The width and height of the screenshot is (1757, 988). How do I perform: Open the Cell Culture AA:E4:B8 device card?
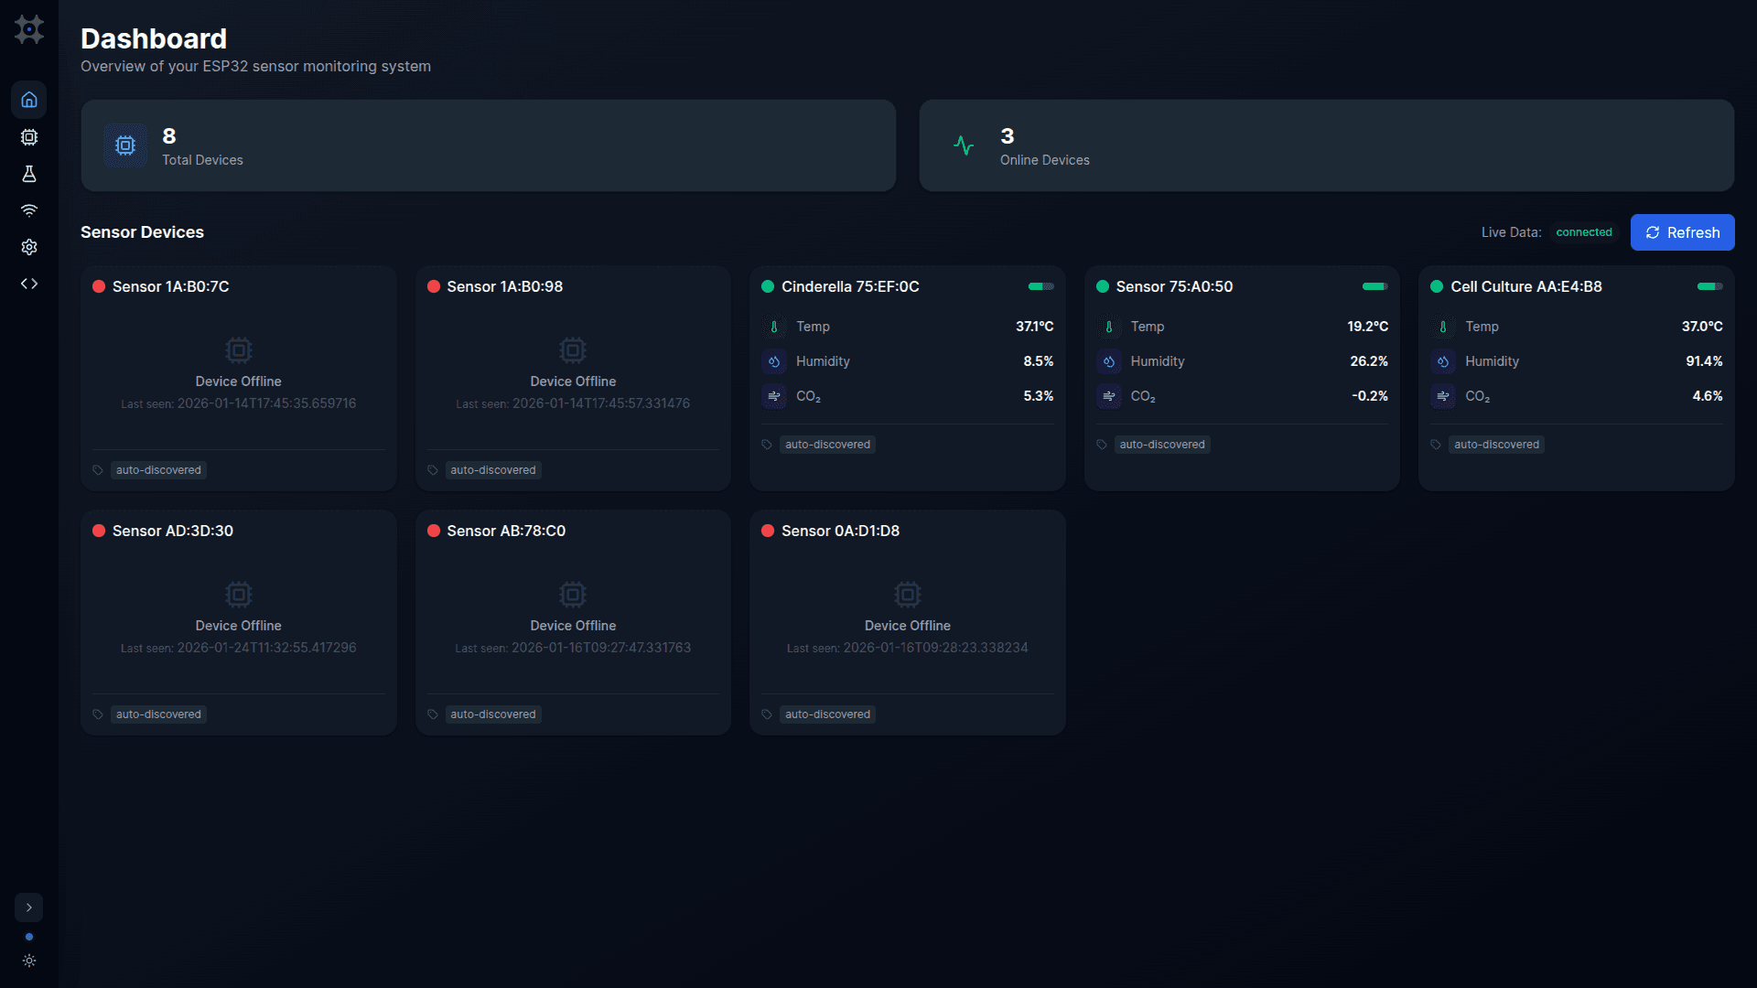click(1525, 286)
